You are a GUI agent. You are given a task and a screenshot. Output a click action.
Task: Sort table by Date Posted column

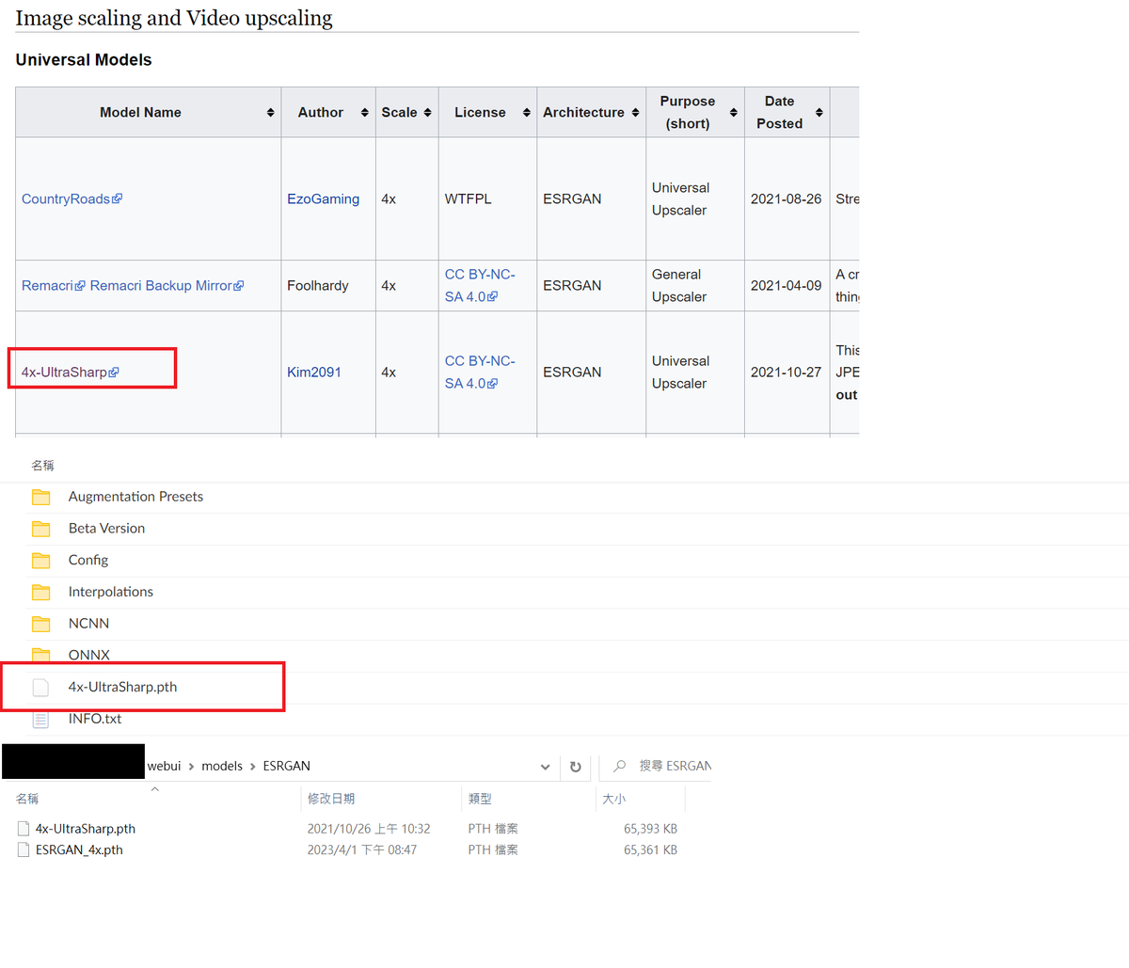pos(819,112)
